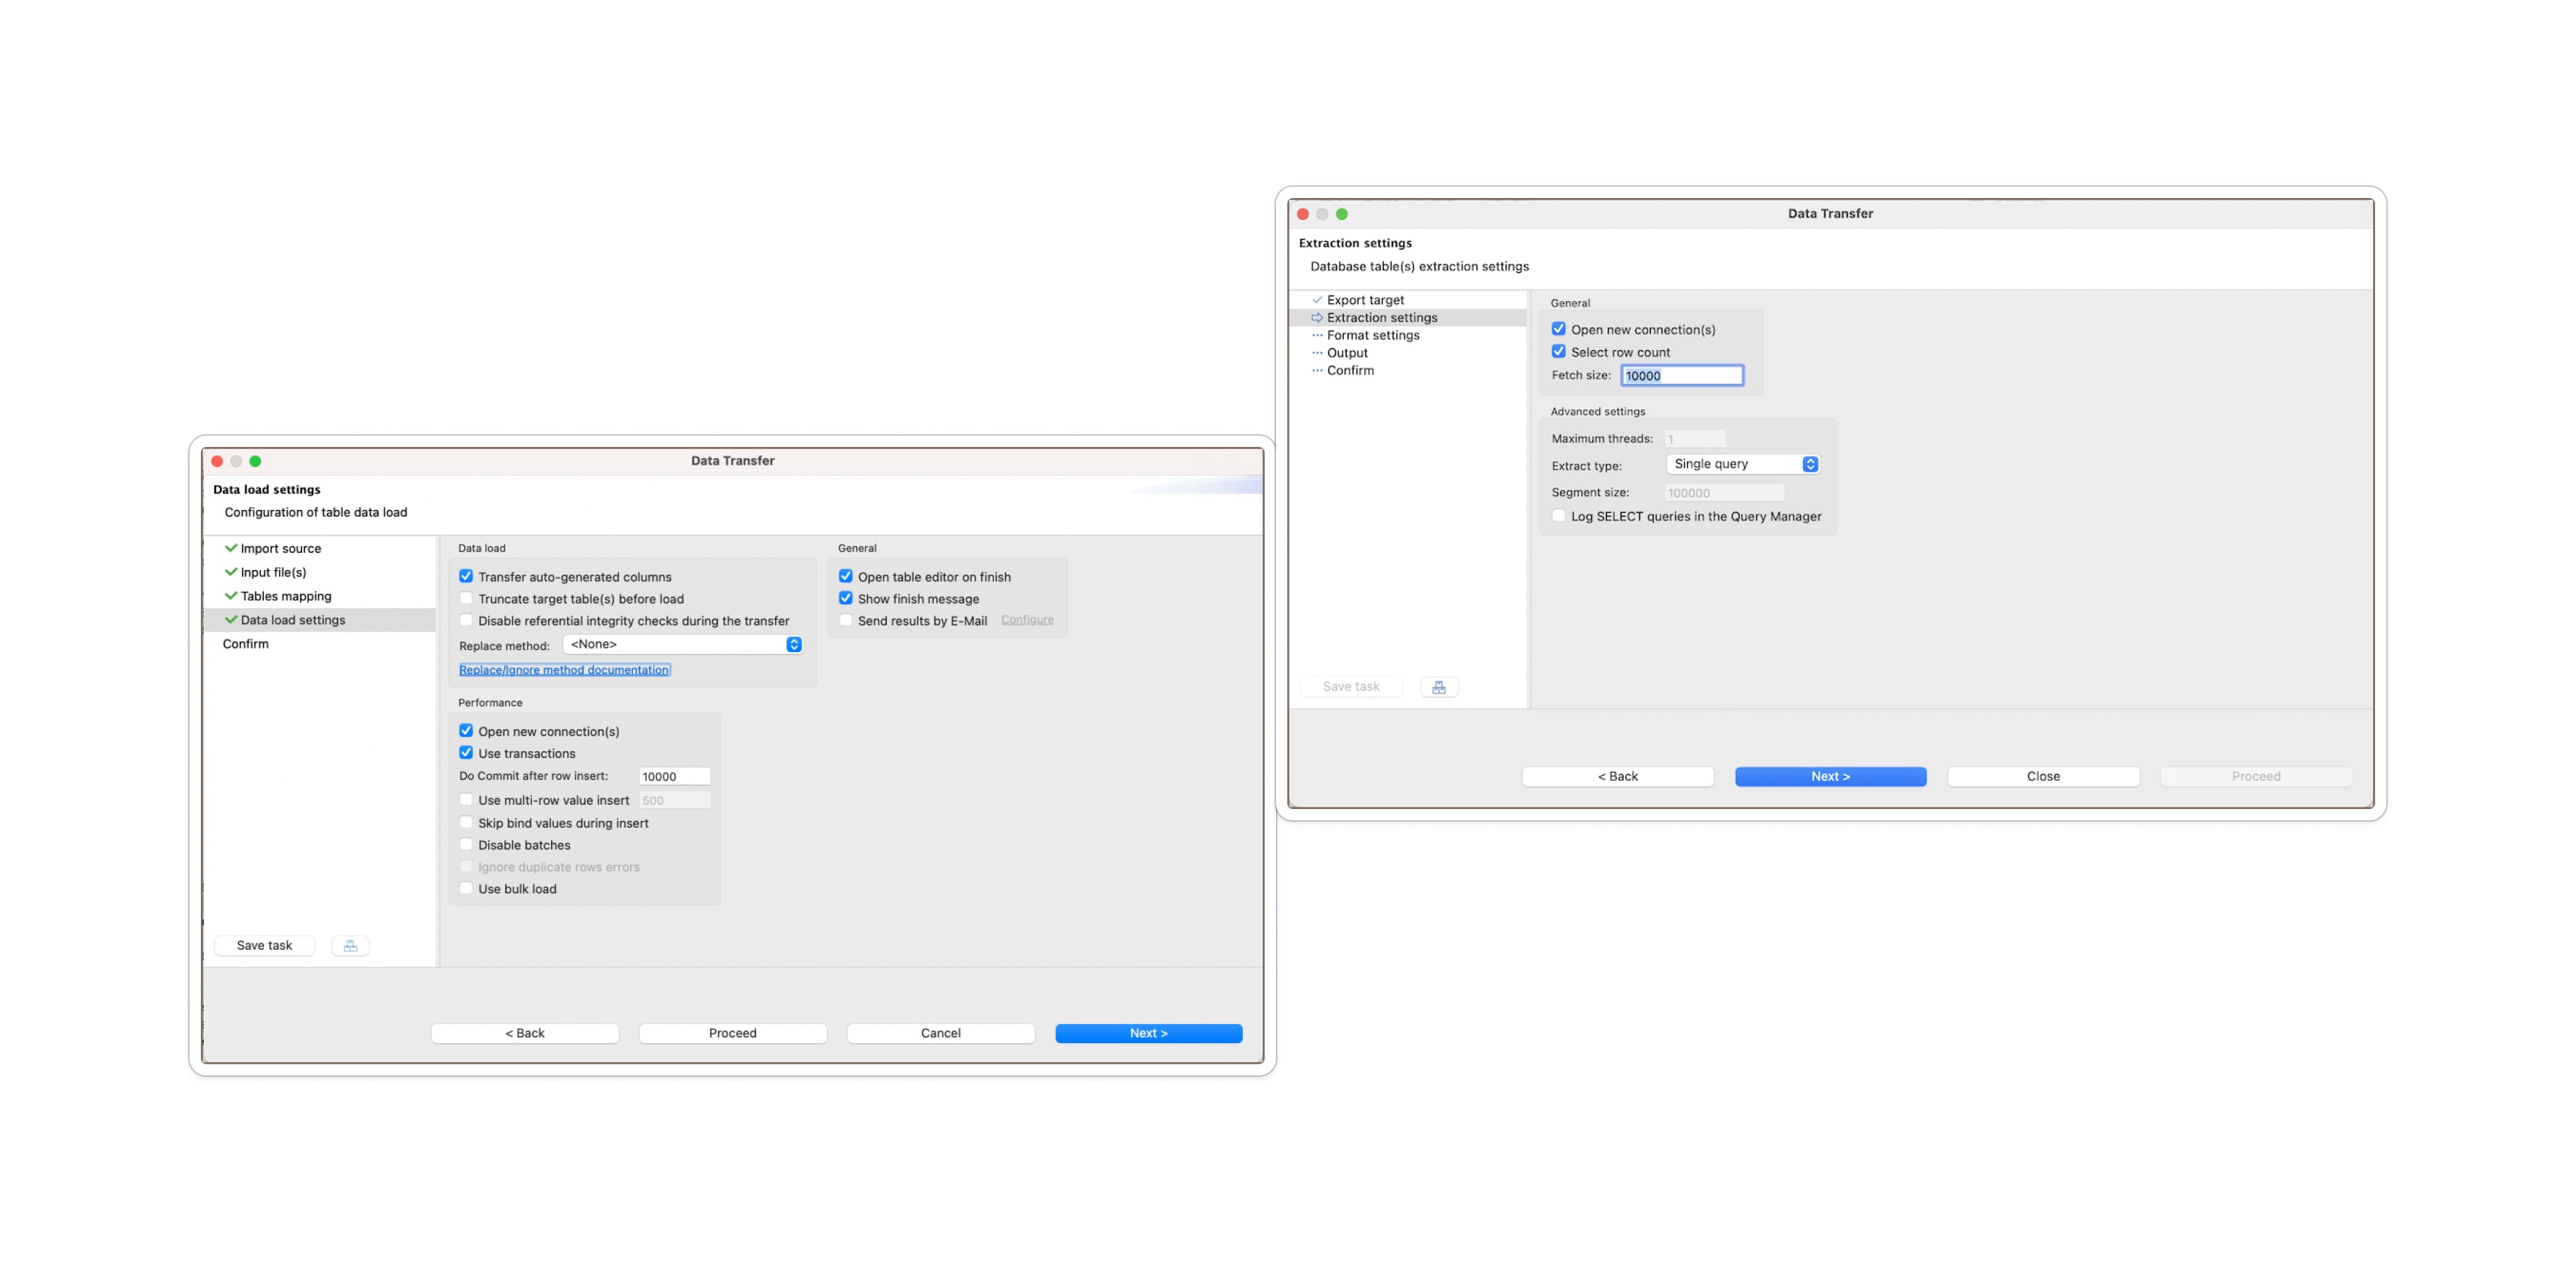Click the task variables icon beside Save task
The height and width of the screenshot is (1268, 2576).
tap(350, 945)
